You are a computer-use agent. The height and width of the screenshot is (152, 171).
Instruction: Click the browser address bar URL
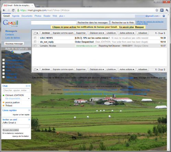[x=45, y=10]
